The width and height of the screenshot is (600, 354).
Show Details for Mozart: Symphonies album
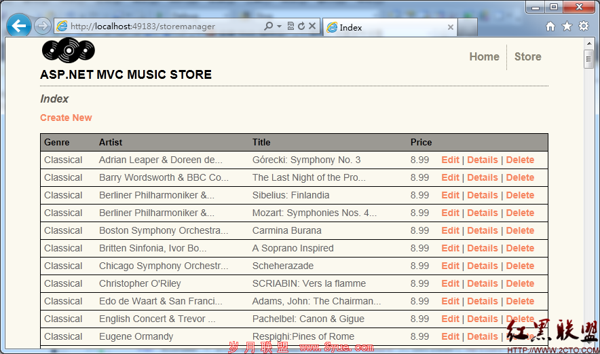tap(483, 213)
